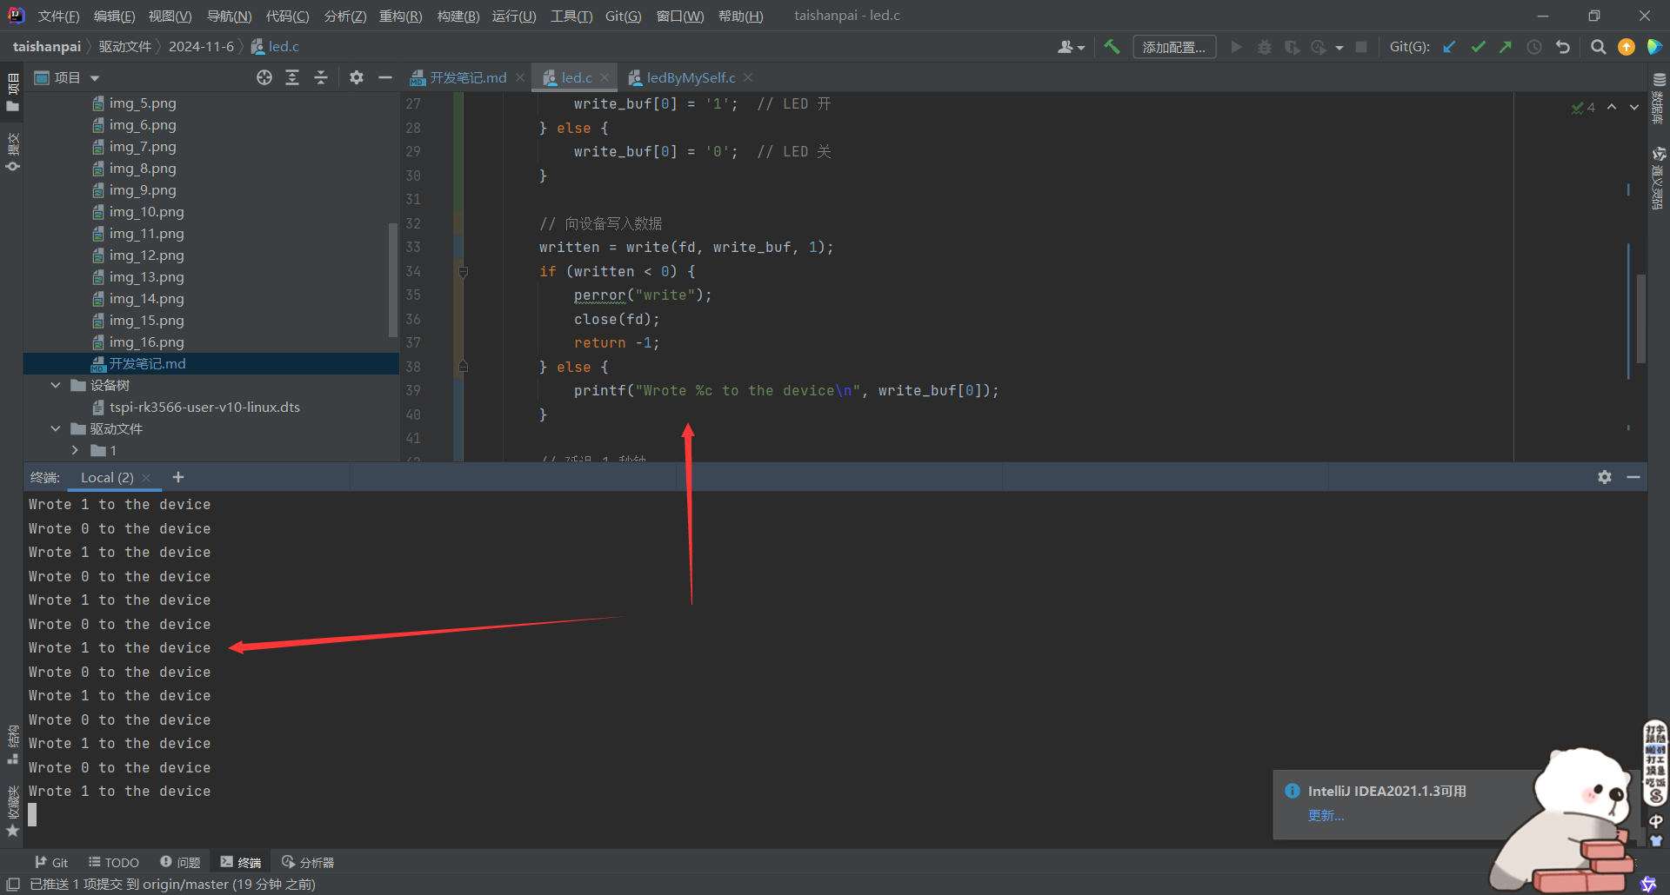
Task: Expand folder 1 under 驱动文件
Action: point(75,450)
